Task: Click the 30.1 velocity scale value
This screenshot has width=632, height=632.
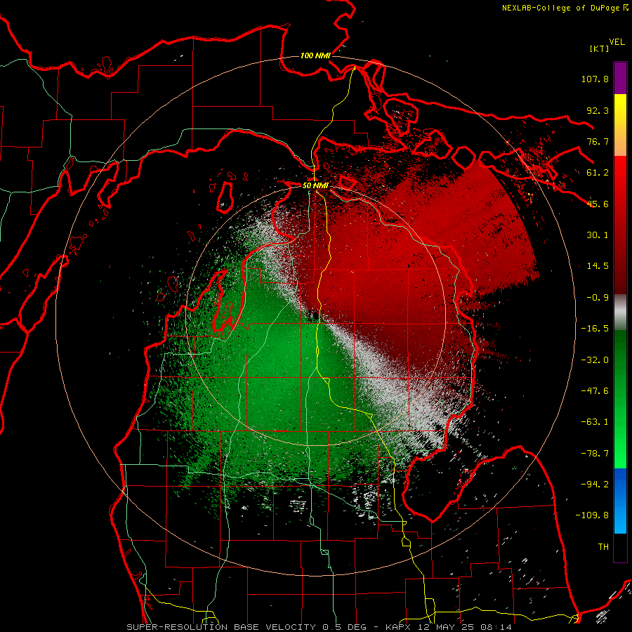Action: click(598, 235)
